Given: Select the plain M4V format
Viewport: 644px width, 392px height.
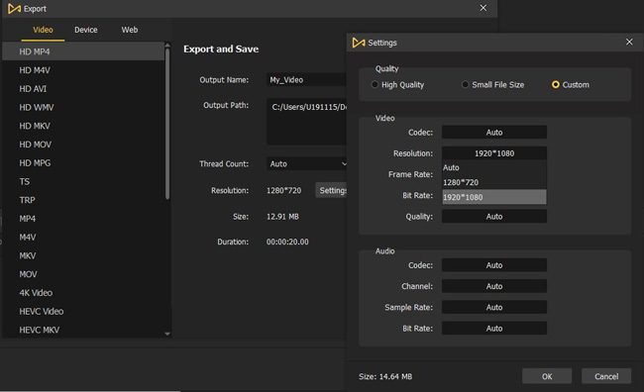Looking at the screenshot, I should (83, 238).
